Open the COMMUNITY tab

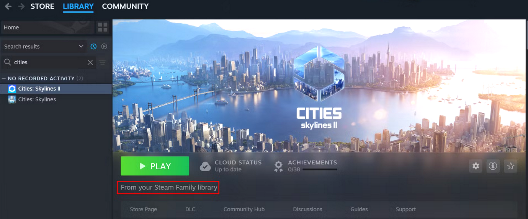point(125,6)
